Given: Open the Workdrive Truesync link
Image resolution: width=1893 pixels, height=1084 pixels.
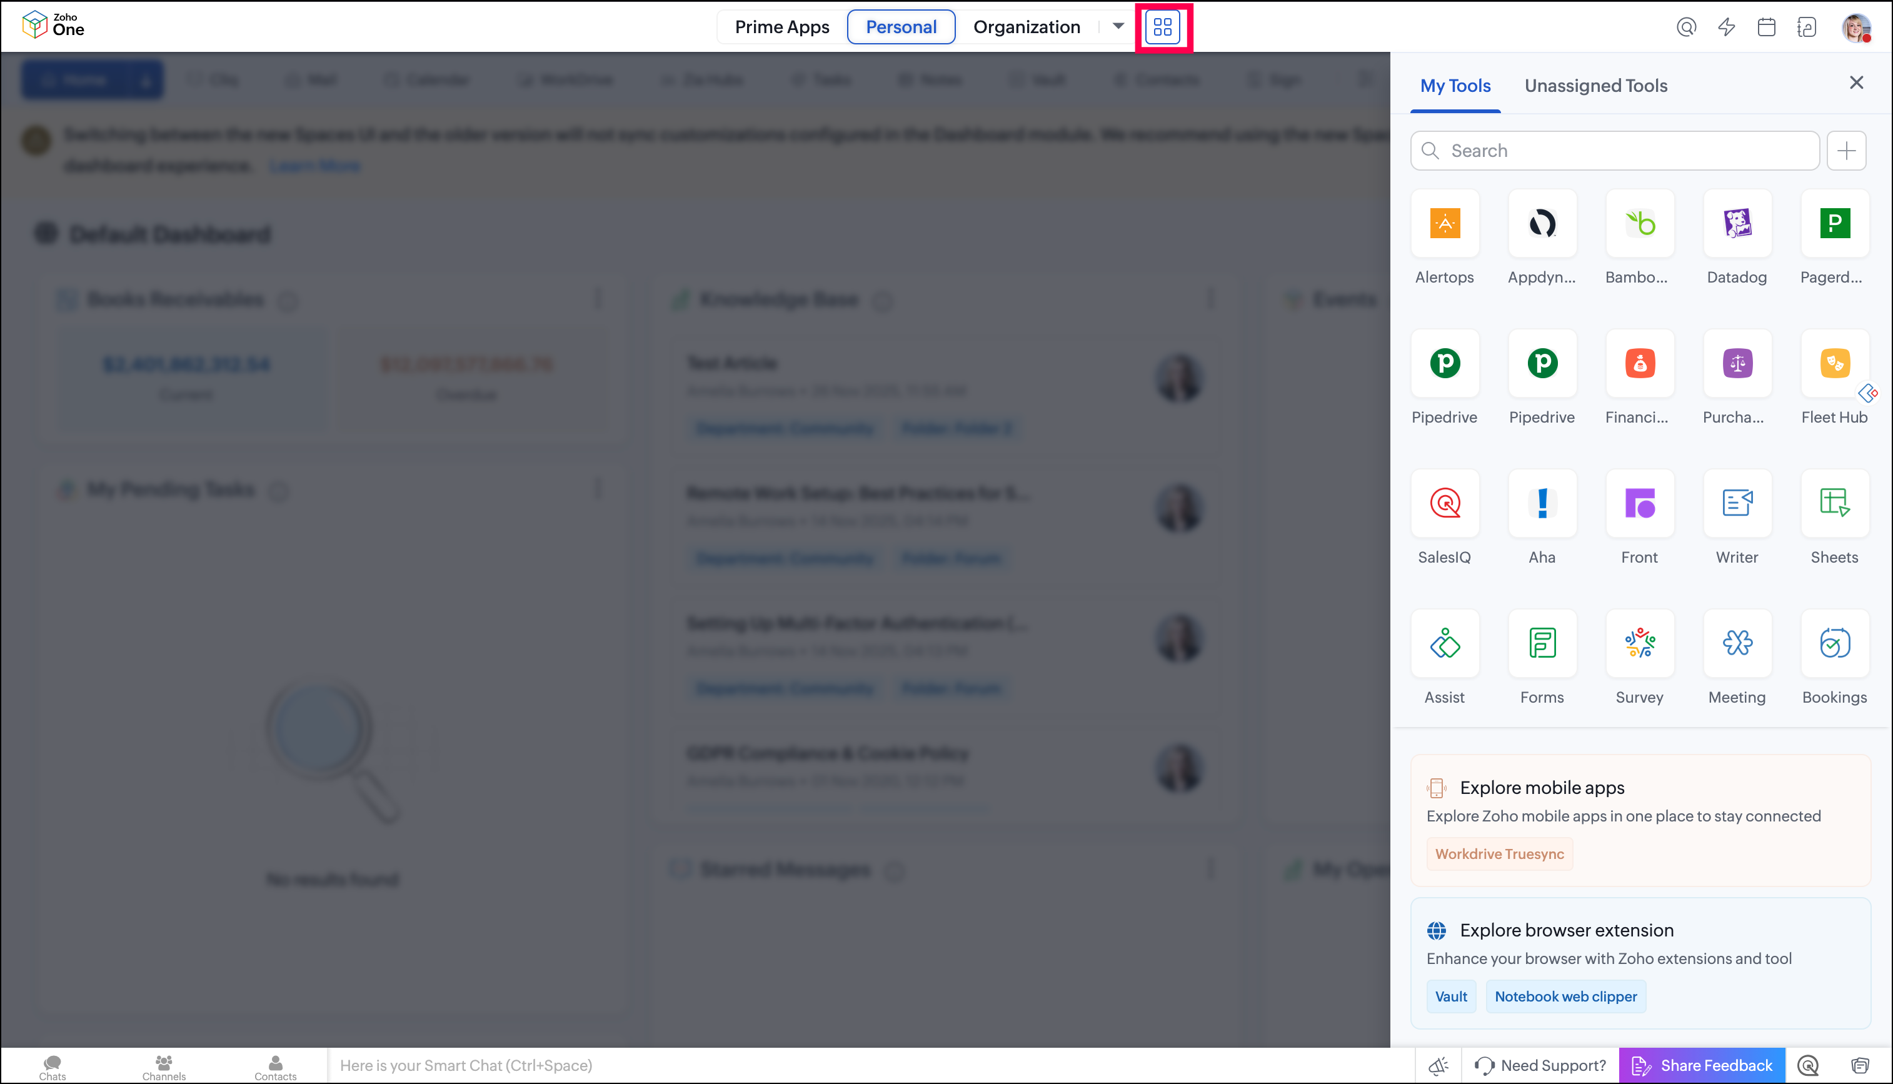Looking at the screenshot, I should (1499, 854).
